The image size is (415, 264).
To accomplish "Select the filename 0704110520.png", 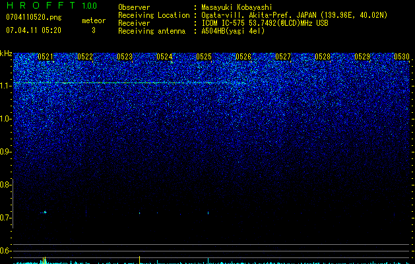I will (34, 17).
